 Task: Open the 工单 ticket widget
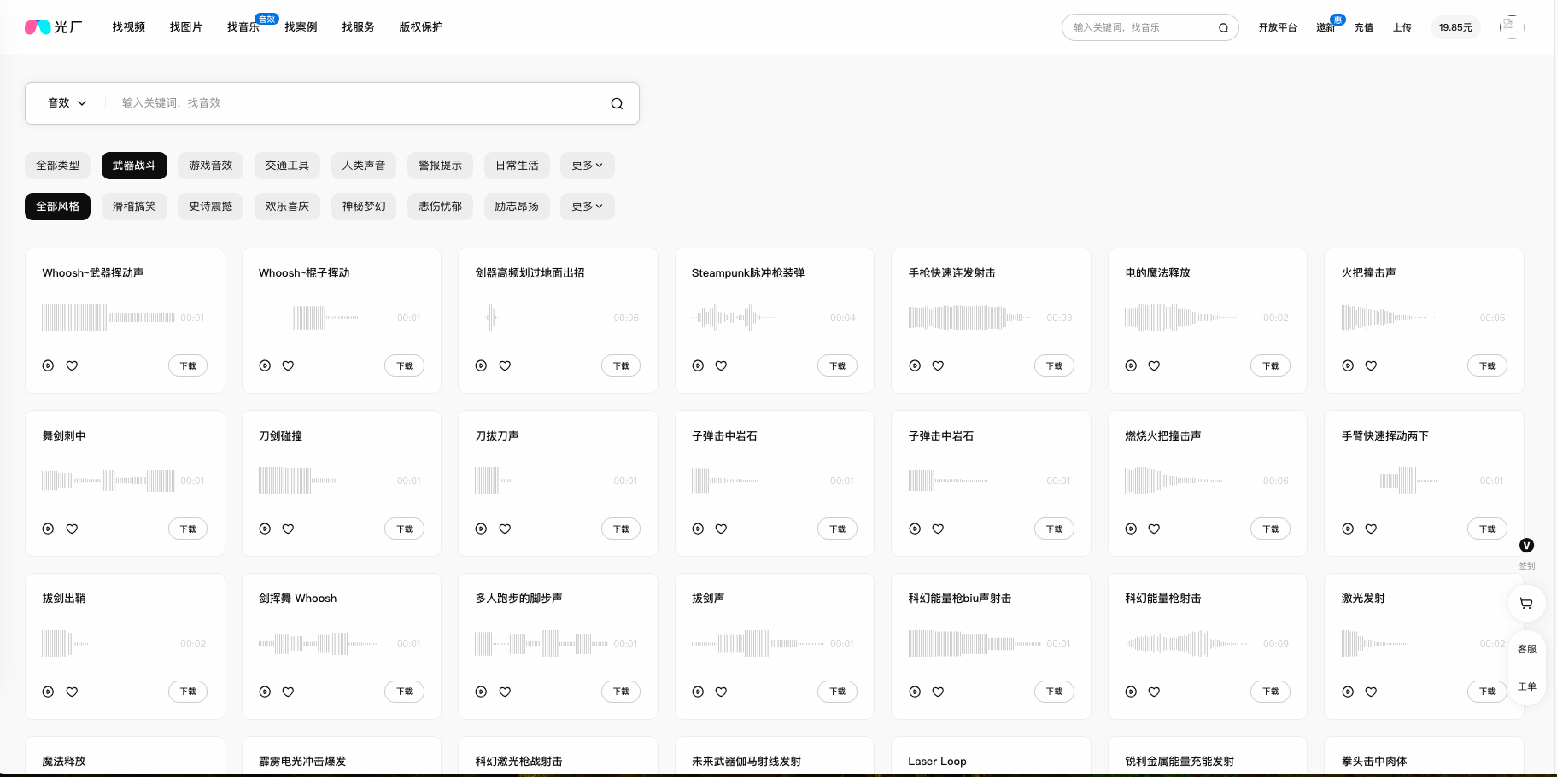click(x=1527, y=686)
